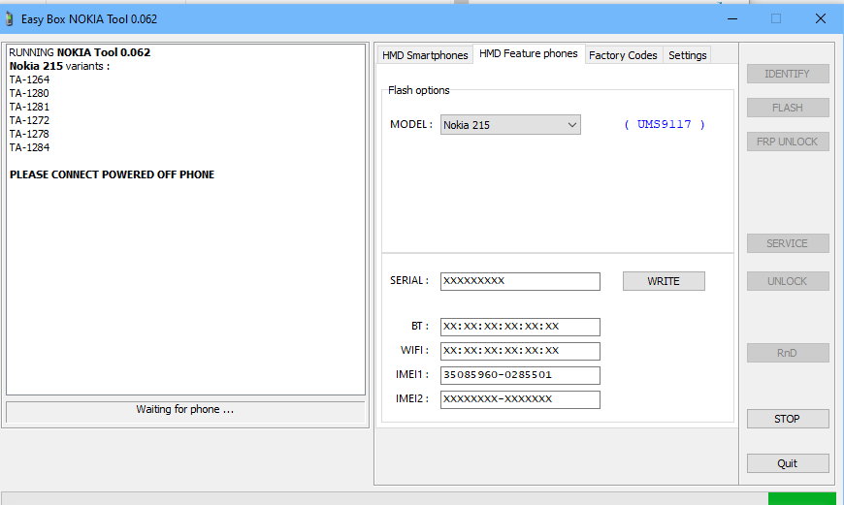Focus the BT address input field
Image resolution: width=844 pixels, height=505 pixels.
coord(520,327)
